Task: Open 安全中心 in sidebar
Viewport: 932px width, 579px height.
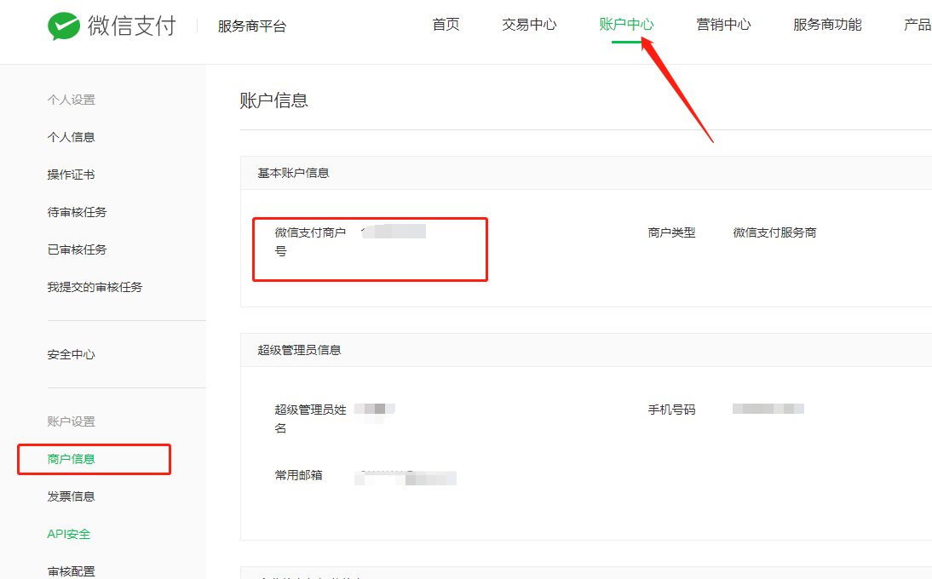Action: (72, 354)
